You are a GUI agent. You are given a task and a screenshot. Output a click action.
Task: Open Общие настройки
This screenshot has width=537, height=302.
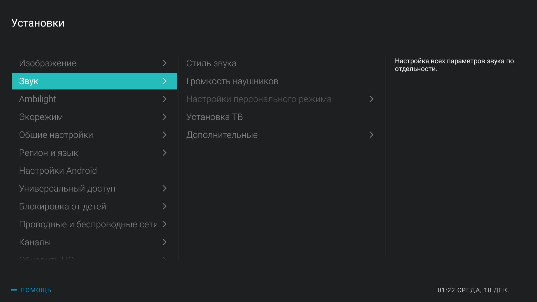tap(95, 135)
